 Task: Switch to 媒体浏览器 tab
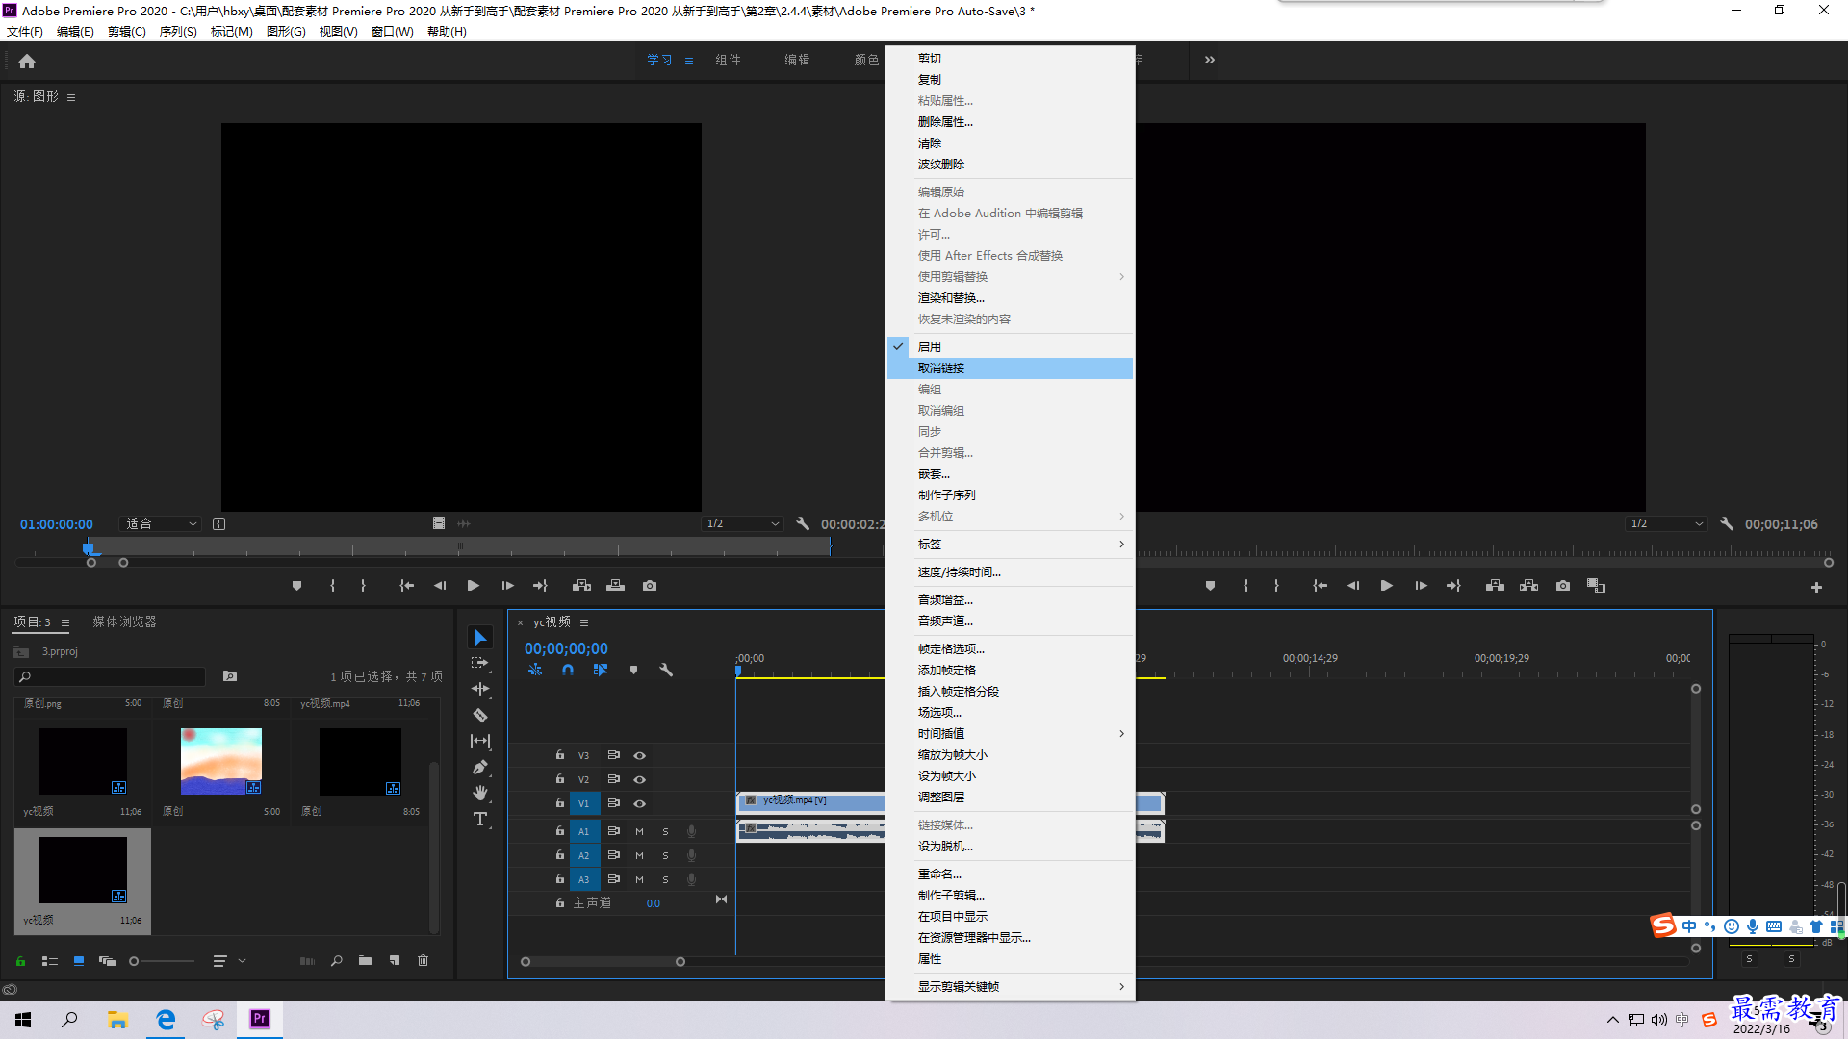pyautogui.click(x=124, y=622)
